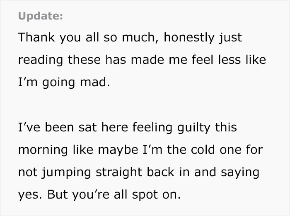
Task: Click the word 'saying'
Action: pyautogui.click(x=240, y=172)
